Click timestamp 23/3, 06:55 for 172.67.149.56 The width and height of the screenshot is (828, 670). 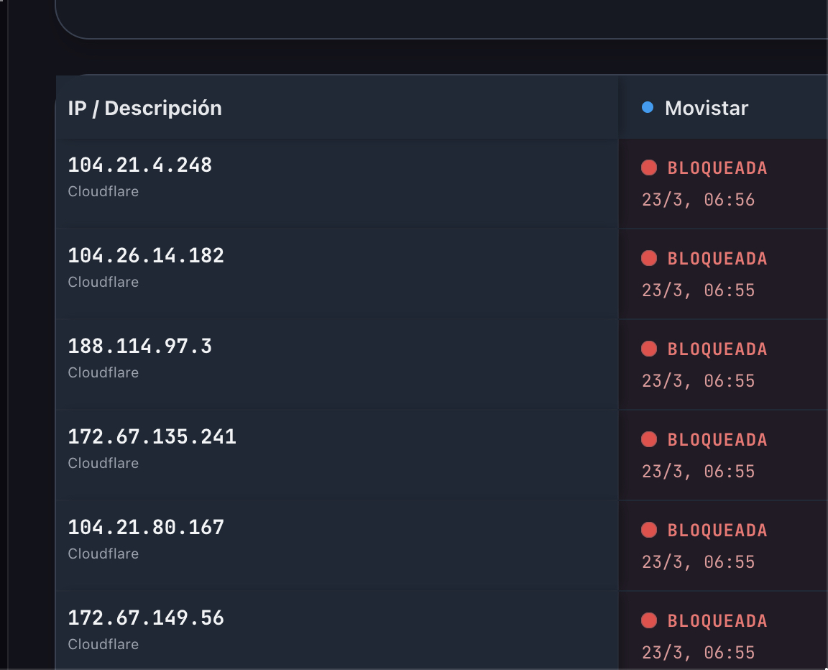pos(698,653)
